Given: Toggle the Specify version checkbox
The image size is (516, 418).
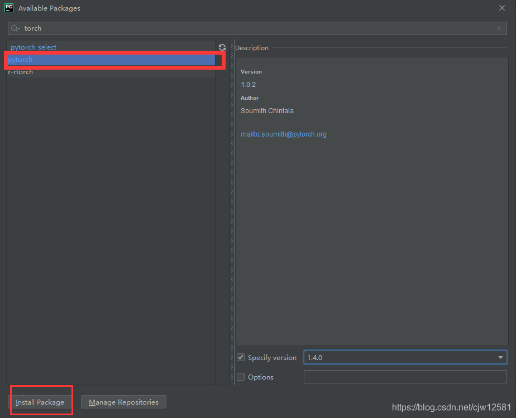Looking at the screenshot, I should click(241, 357).
